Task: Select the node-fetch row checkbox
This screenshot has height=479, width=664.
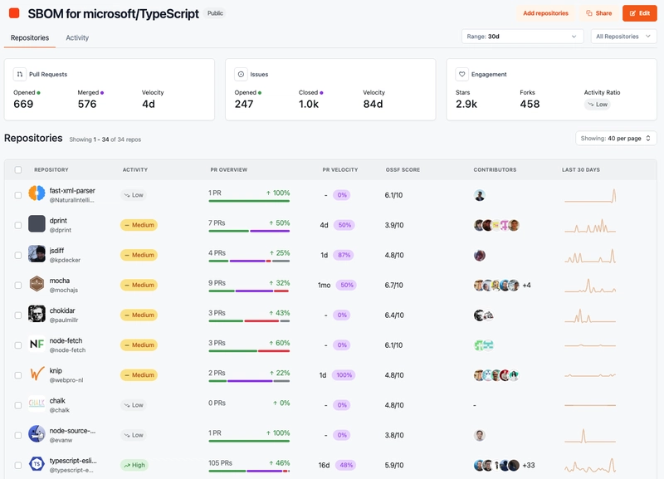Action: coord(17,345)
